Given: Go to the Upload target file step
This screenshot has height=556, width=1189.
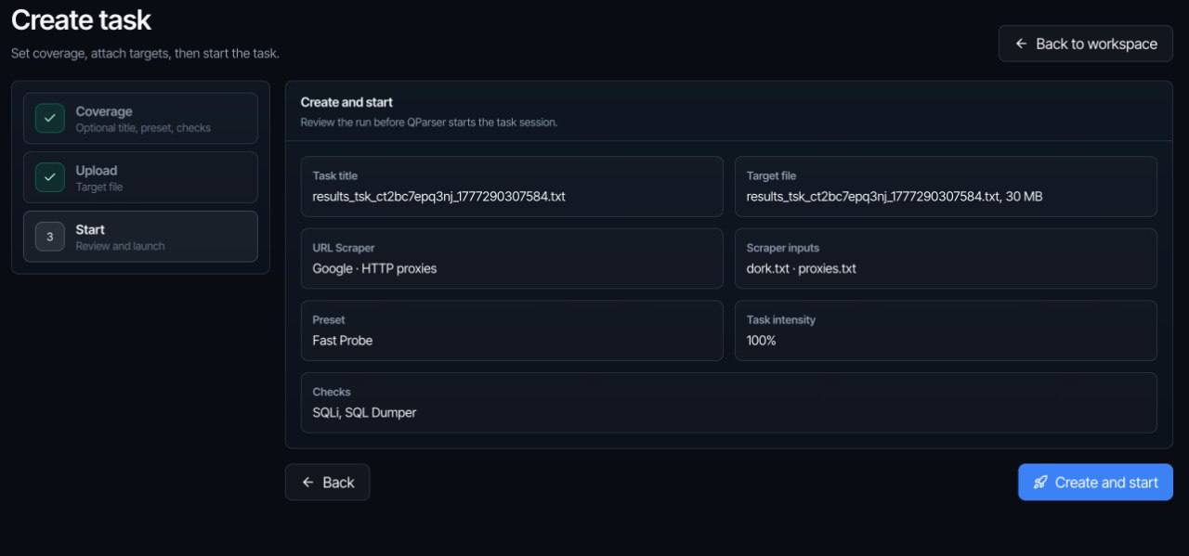Looking at the screenshot, I should pyautogui.click(x=140, y=177).
